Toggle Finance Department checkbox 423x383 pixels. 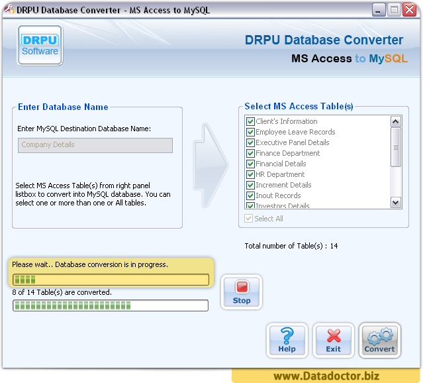pyautogui.click(x=250, y=154)
